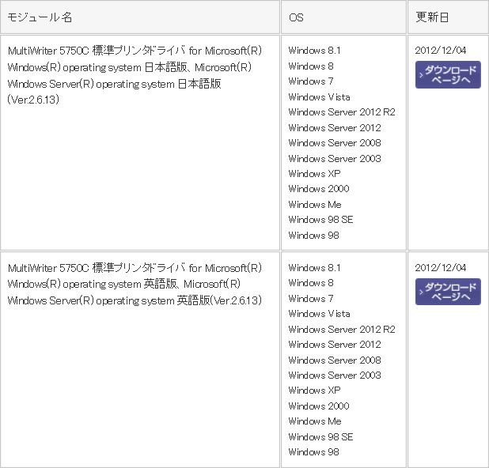Click Windows 2000 in English driver row

tap(319, 406)
